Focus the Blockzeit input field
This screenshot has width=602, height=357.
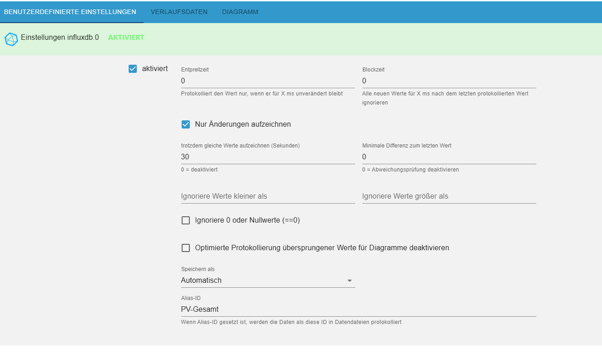coord(449,81)
